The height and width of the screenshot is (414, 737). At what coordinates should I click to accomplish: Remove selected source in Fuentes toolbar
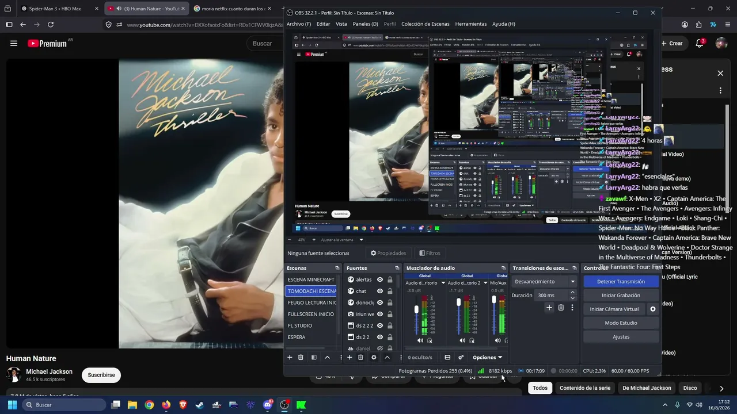[x=360, y=357]
